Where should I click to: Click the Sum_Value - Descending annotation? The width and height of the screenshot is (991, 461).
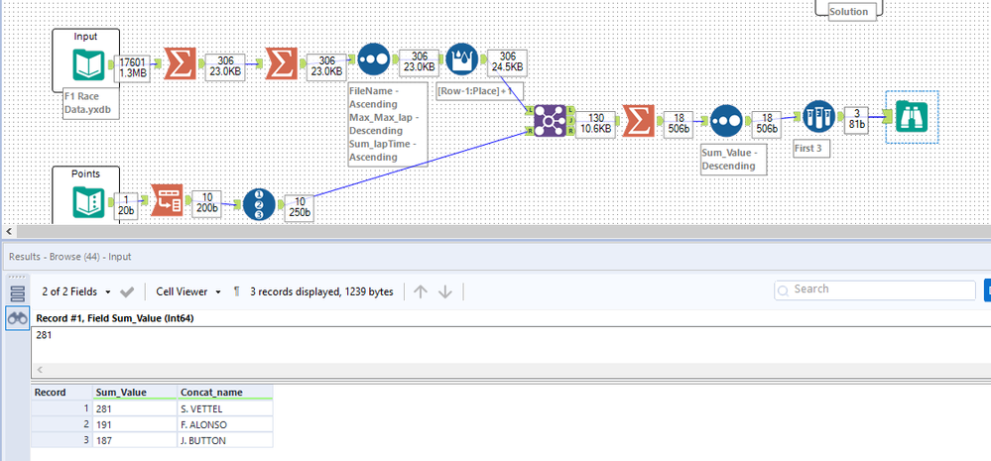(733, 159)
